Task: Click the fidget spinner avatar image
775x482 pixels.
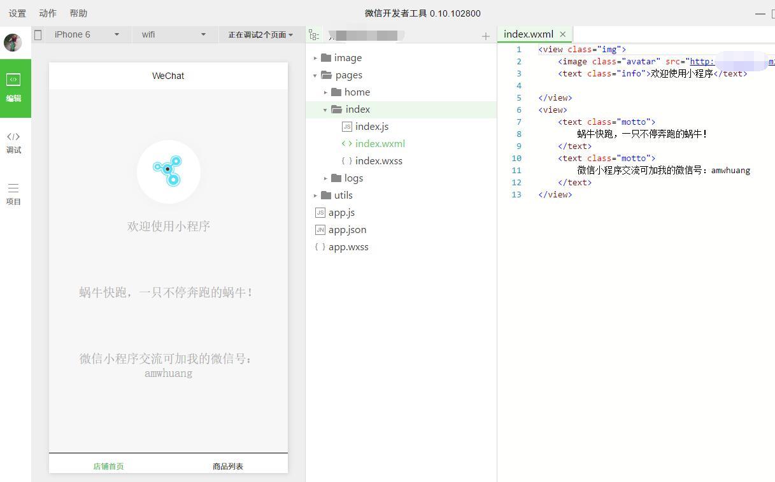Action: pos(168,172)
